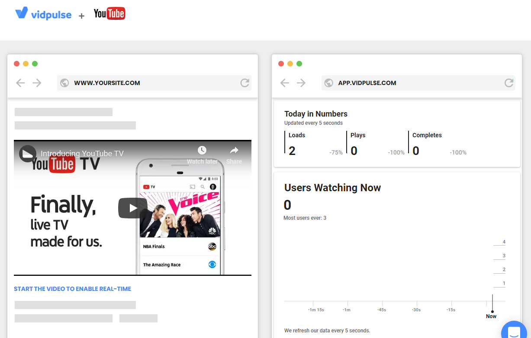Click back arrow in yoursite.com window
Viewport: 531px width, 338px height.
(20, 83)
